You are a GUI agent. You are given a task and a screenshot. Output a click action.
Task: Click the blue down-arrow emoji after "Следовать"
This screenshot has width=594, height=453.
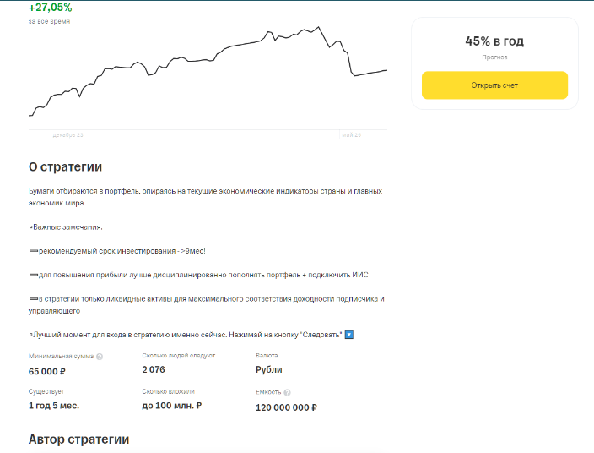coord(349,335)
